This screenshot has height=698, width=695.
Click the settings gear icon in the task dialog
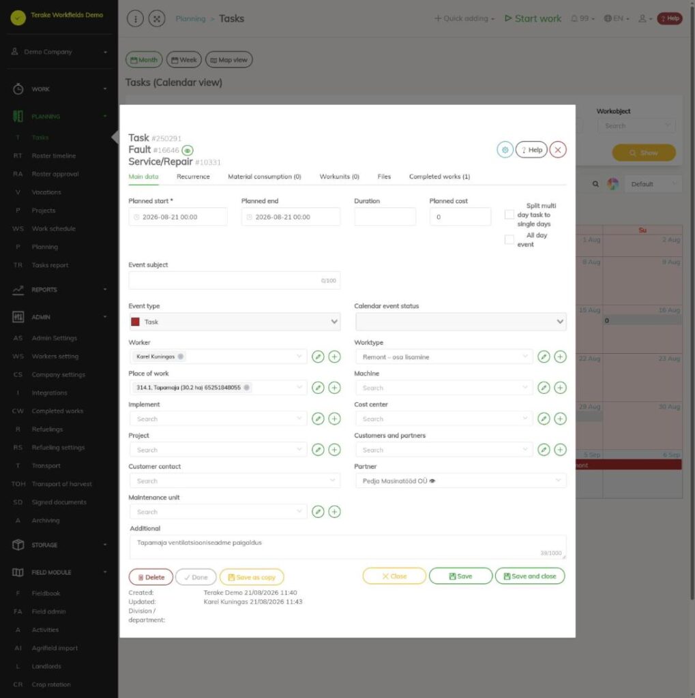[x=505, y=150]
